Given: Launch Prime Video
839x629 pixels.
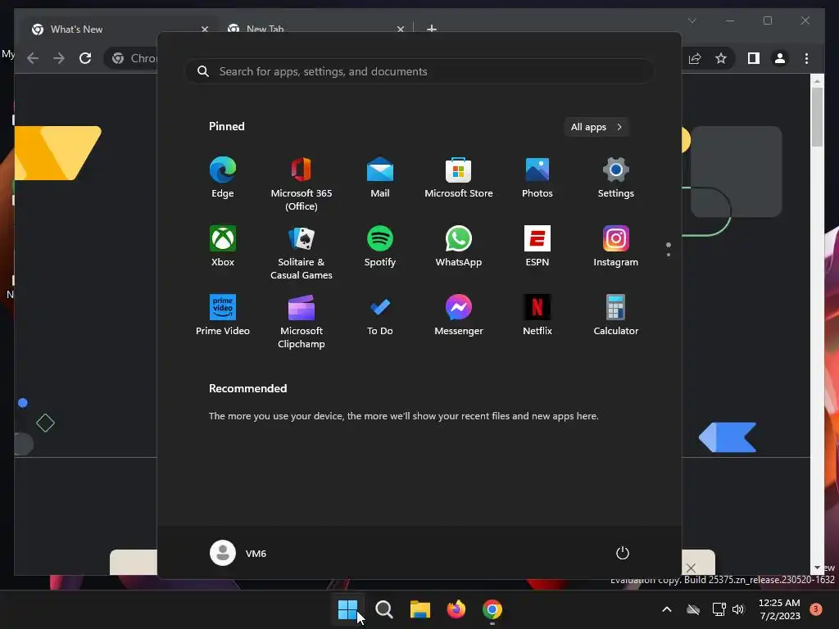Looking at the screenshot, I should pyautogui.click(x=223, y=315).
